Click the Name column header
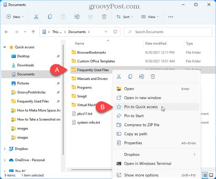 [80, 44]
